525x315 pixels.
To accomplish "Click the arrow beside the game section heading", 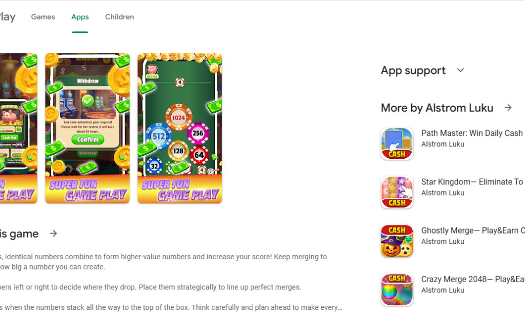I will click(x=53, y=234).
